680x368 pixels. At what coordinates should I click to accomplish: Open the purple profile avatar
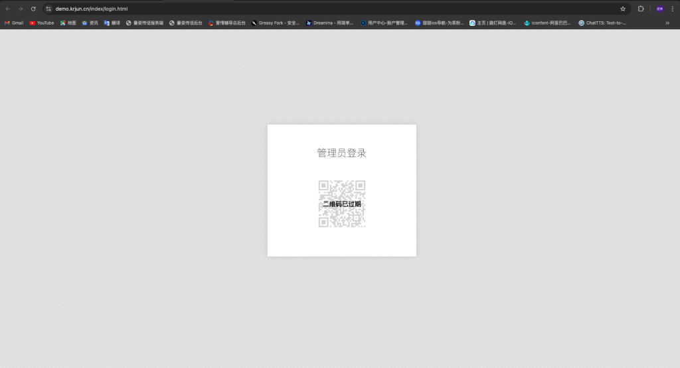(x=659, y=9)
